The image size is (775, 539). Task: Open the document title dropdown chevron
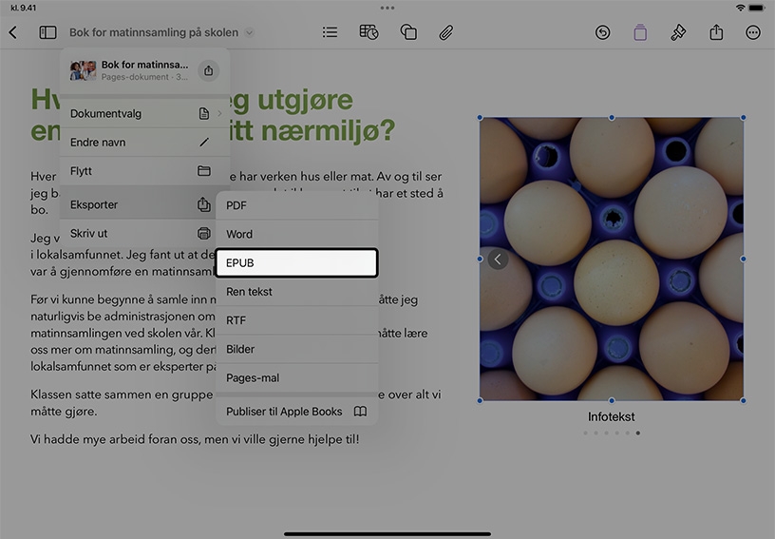coord(250,32)
